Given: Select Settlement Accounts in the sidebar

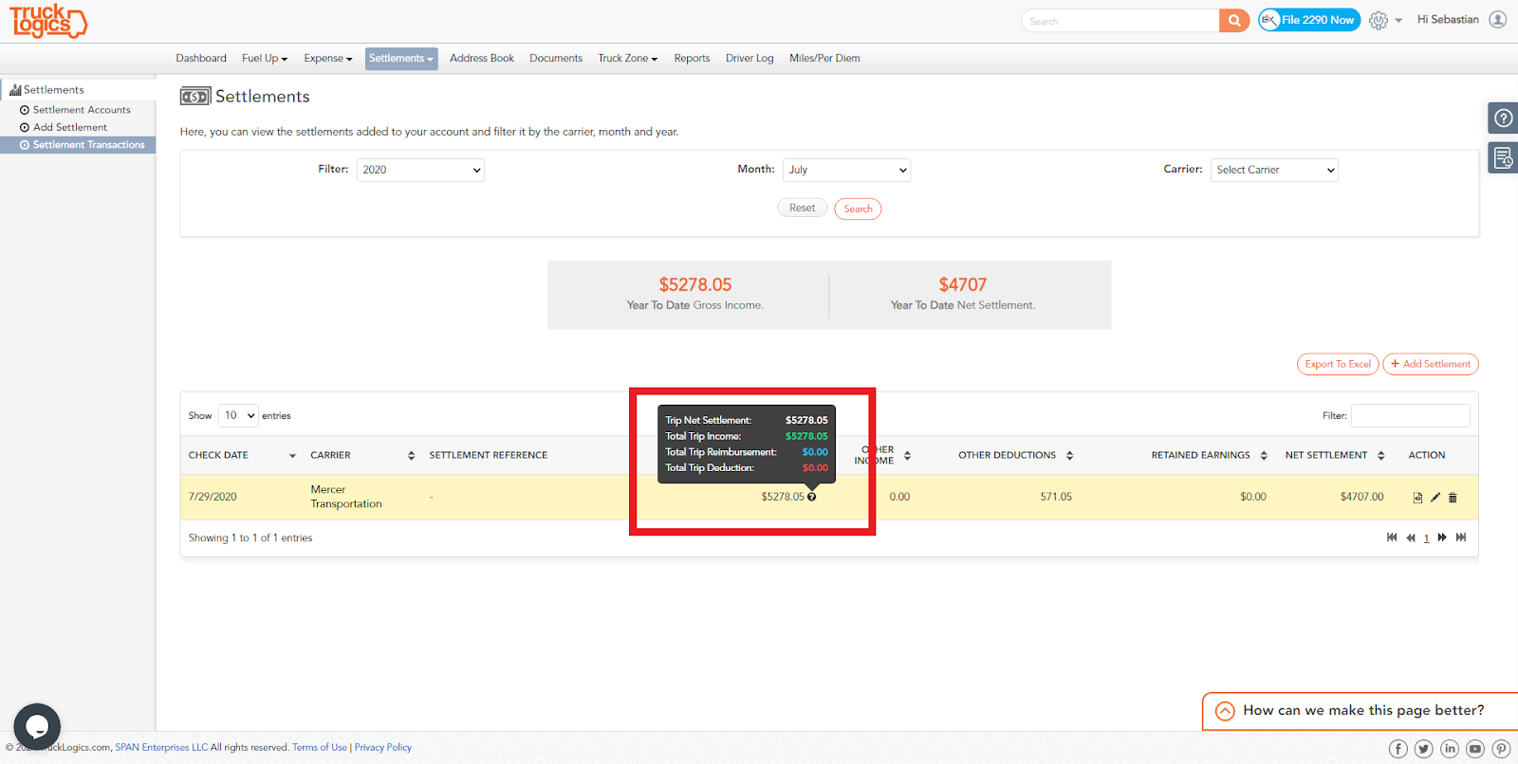Looking at the screenshot, I should (82, 110).
